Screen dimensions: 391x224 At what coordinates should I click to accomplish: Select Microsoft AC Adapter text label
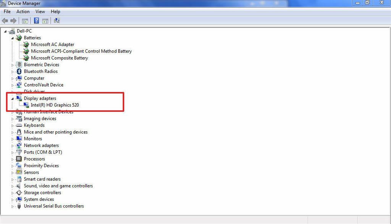tap(52, 45)
